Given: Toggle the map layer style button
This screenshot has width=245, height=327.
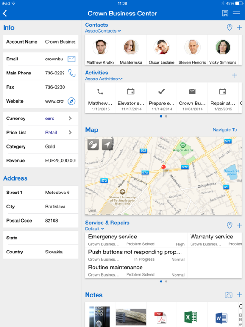Looking at the screenshot, I should coord(93,144).
